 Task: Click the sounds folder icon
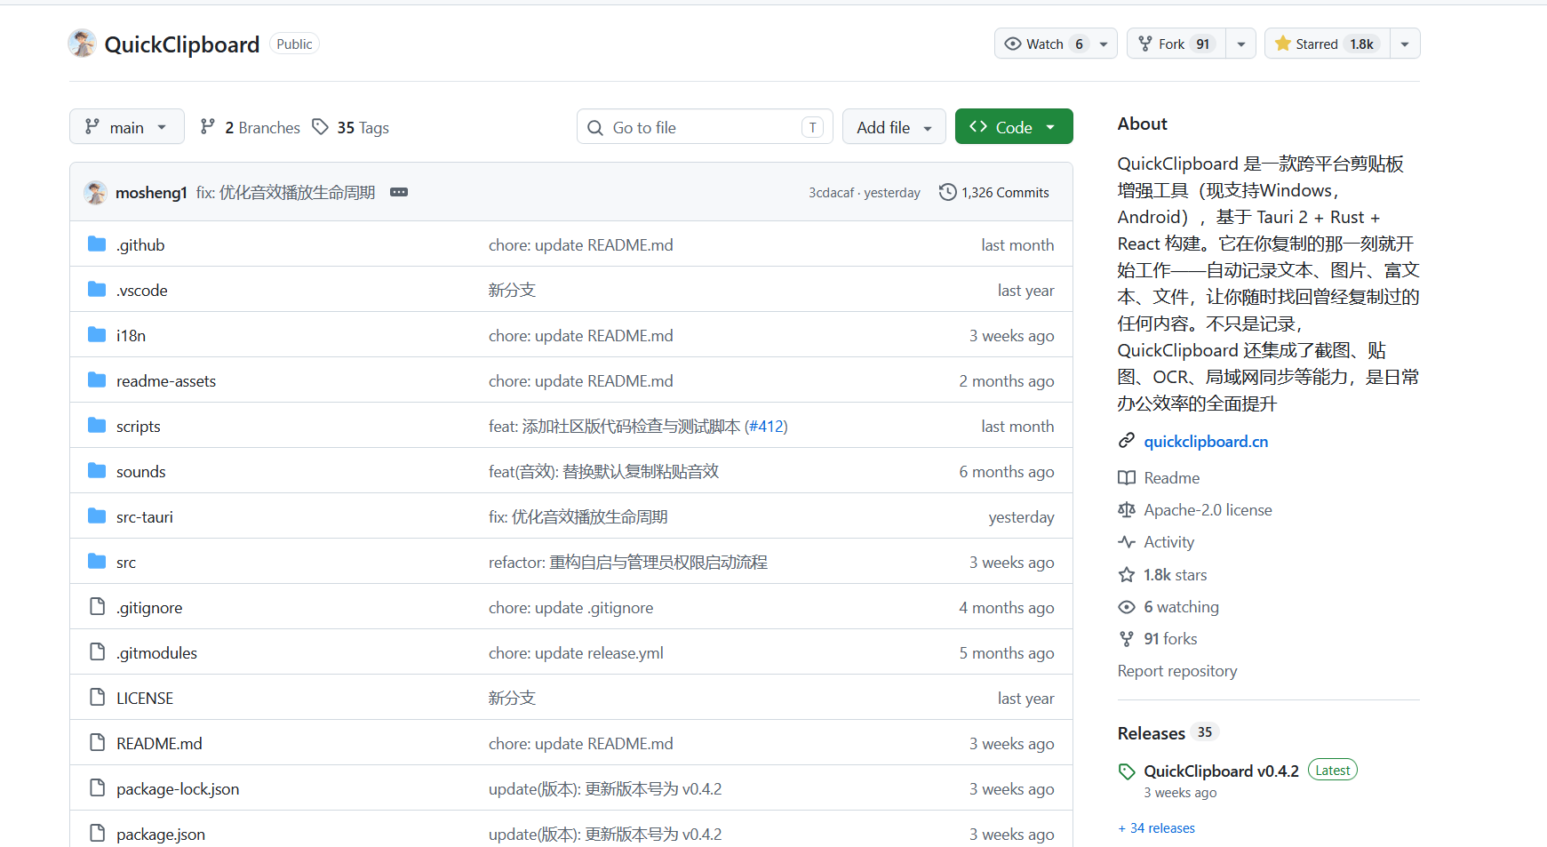(x=97, y=471)
